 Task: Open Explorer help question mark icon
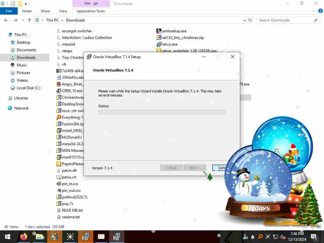coord(320,11)
